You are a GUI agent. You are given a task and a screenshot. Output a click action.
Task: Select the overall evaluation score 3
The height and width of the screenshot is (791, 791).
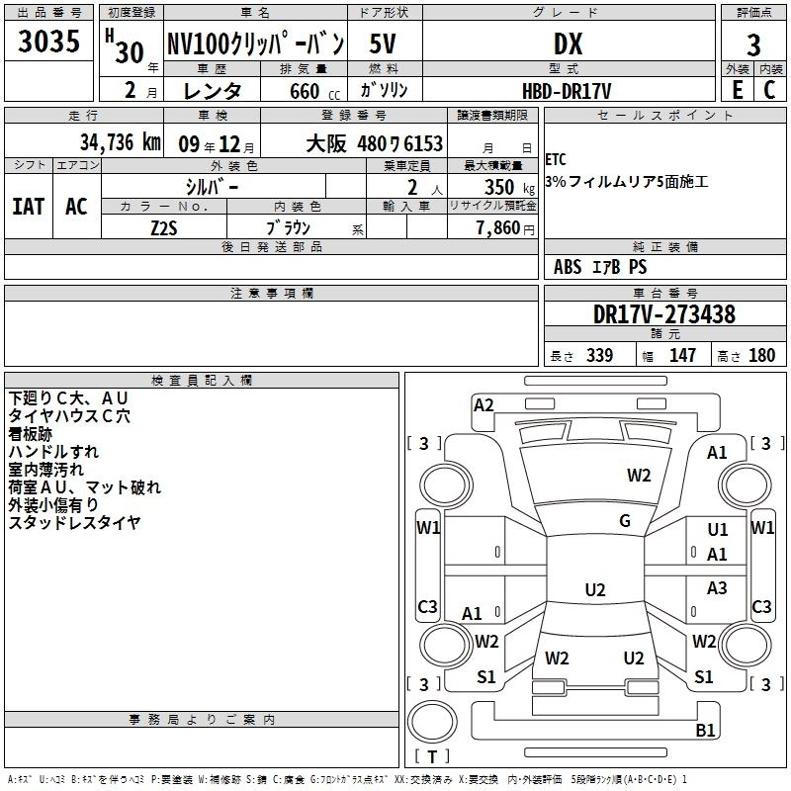753,44
